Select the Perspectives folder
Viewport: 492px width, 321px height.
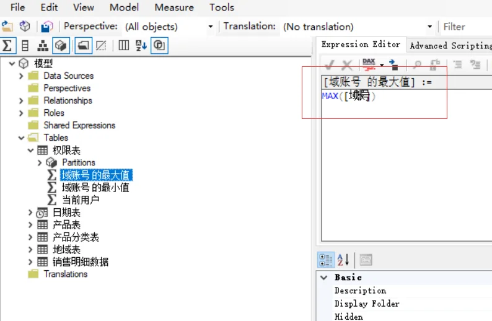point(67,88)
